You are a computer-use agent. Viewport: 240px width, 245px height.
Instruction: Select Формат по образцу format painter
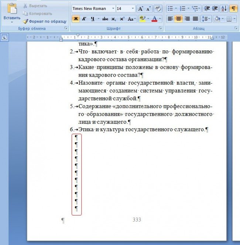click(x=43, y=21)
